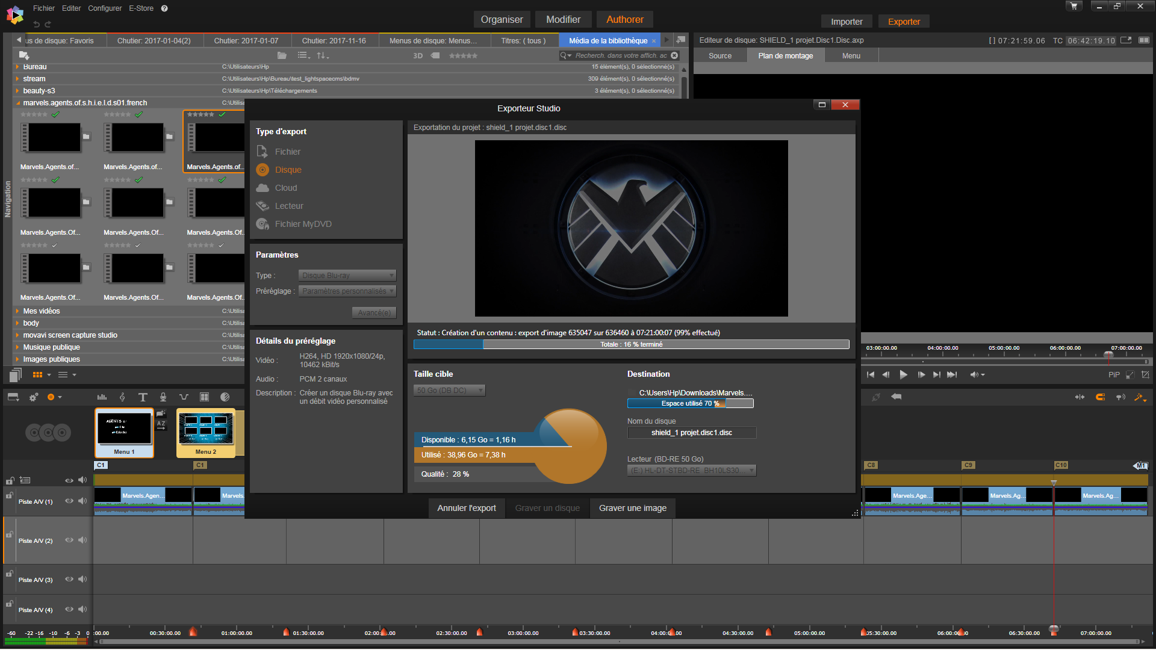This screenshot has width=1156, height=650.
Task: Mute Piste A/V (2) track audio
Action: (x=82, y=540)
